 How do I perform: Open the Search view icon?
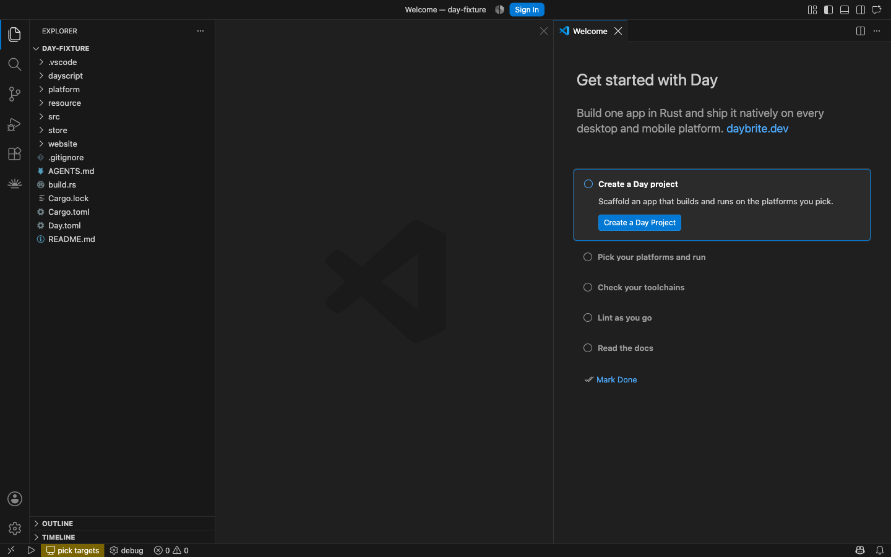coord(15,64)
